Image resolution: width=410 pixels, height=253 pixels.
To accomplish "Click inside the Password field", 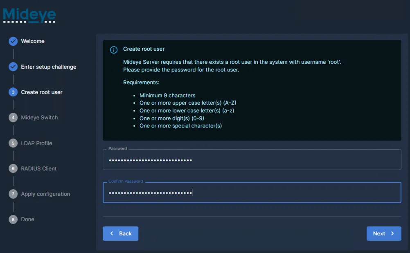I will [x=252, y=160].
